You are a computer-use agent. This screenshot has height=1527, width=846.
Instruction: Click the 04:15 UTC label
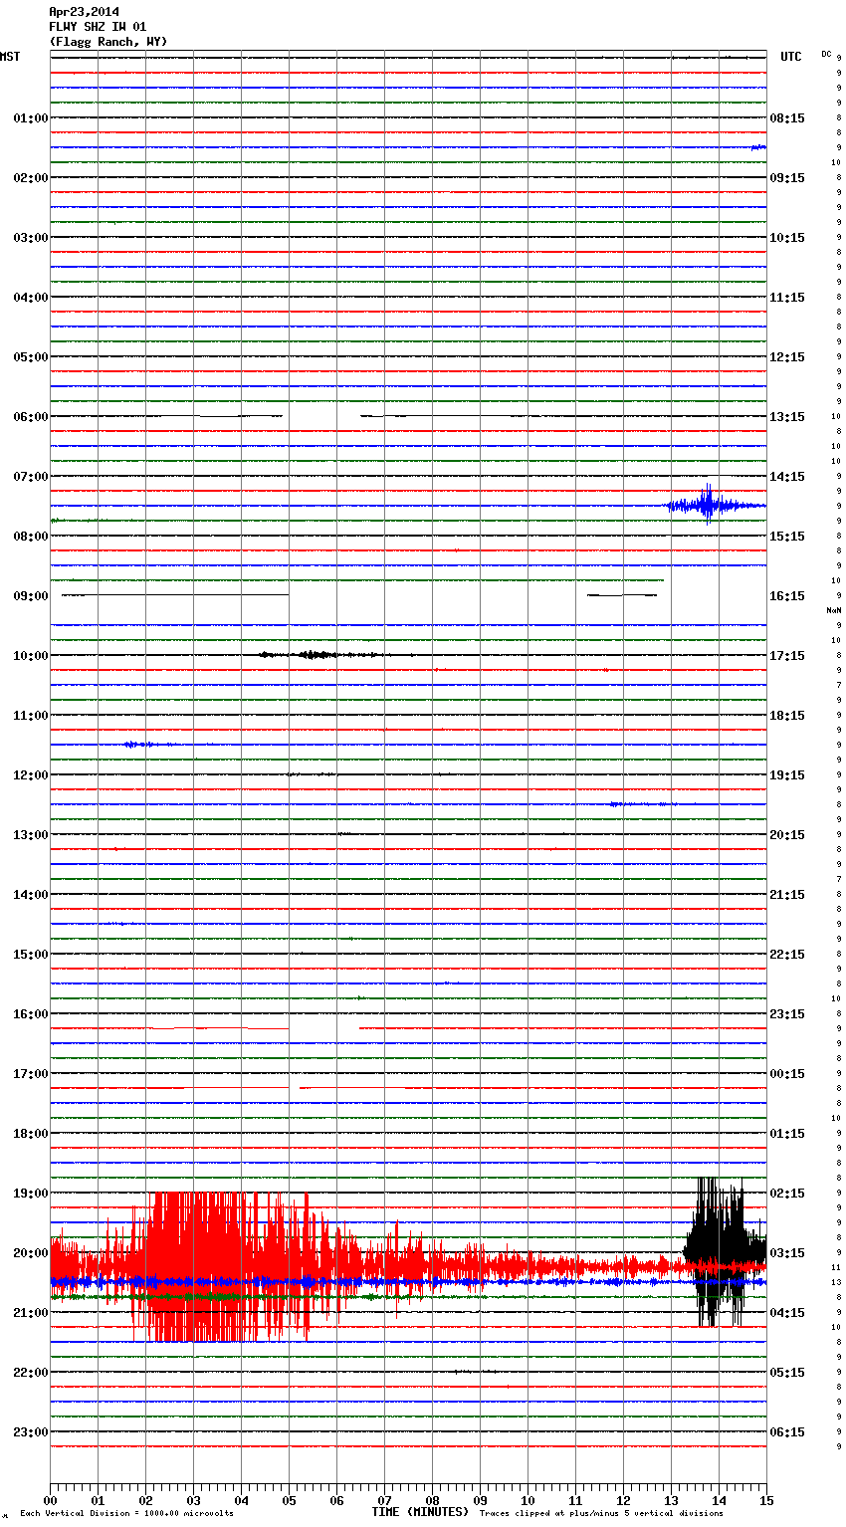pyautogui.click(x=787, y=1313)
